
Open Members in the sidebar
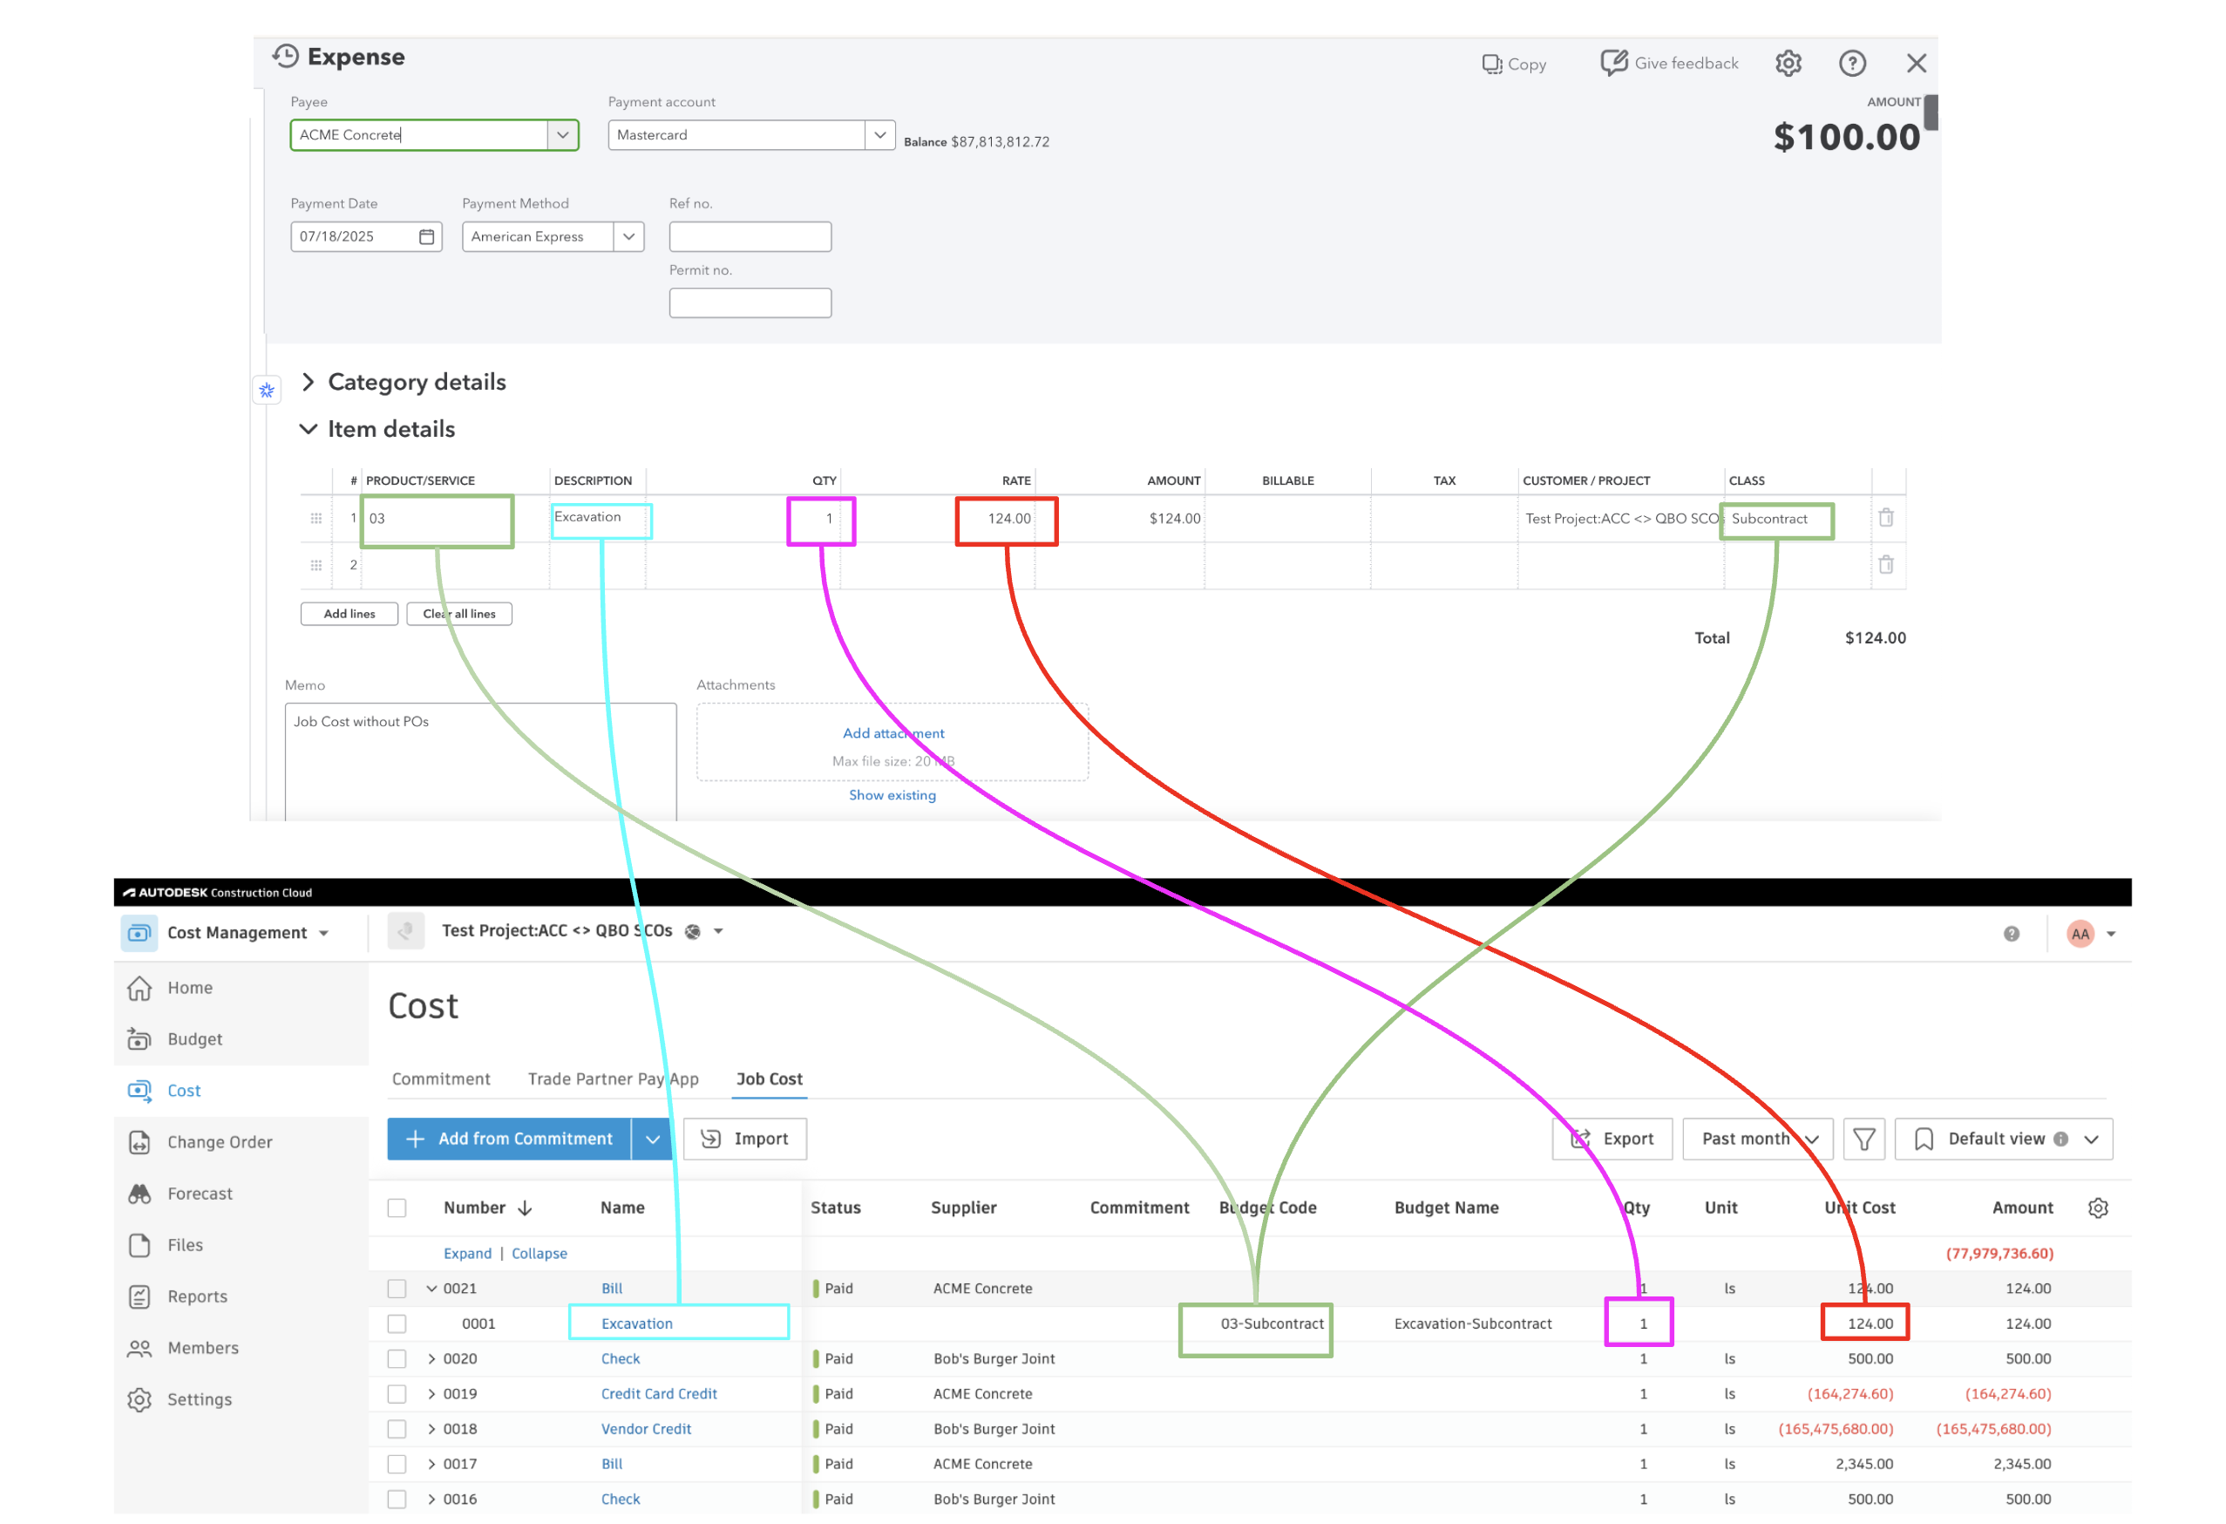[x=203, y=1349]
